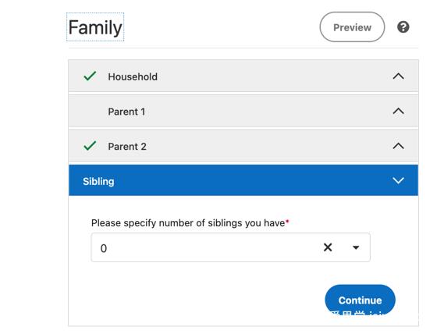
Task: Click the green checkmark beside Household
Action: click(90, 76)
